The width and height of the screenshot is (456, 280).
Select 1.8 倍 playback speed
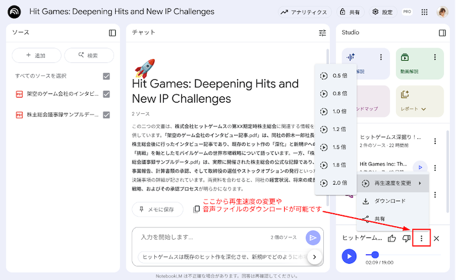(336, 165)
